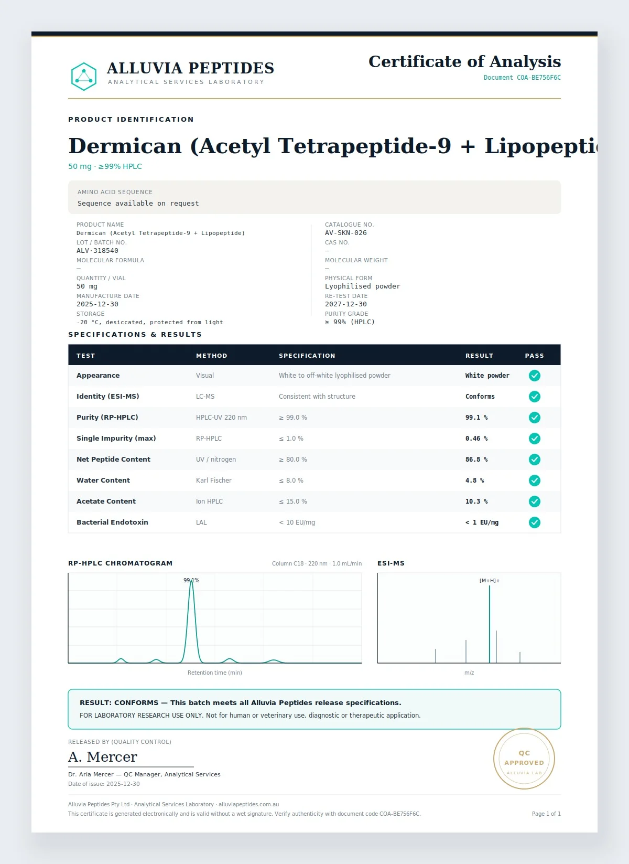Click the re-test date 2027-12-30
Image resolution: width=629 pixels, height=864 pixels.
(346, 304)
